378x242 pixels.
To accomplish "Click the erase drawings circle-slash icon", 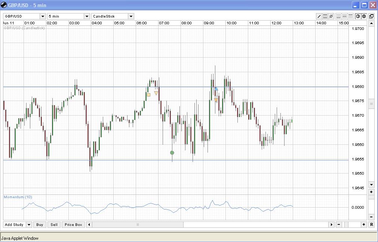I will (331, 16).
